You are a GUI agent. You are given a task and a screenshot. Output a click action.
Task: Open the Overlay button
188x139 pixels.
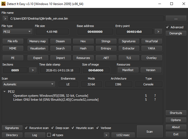point(151,58)
